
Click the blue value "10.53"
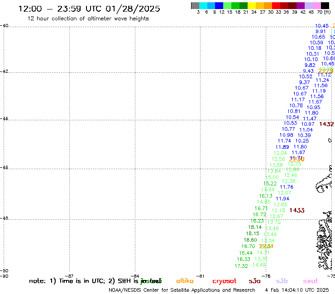tap(290, 123)
